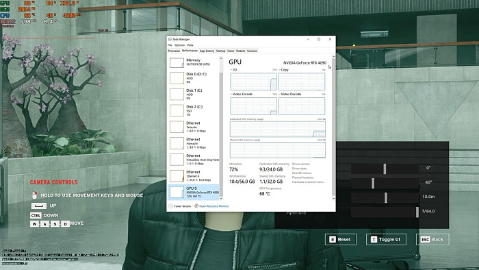This screenshot has width=479, height=270.
Task: Select the Memory performance graph thumbnail
Action: click(177, 62)
